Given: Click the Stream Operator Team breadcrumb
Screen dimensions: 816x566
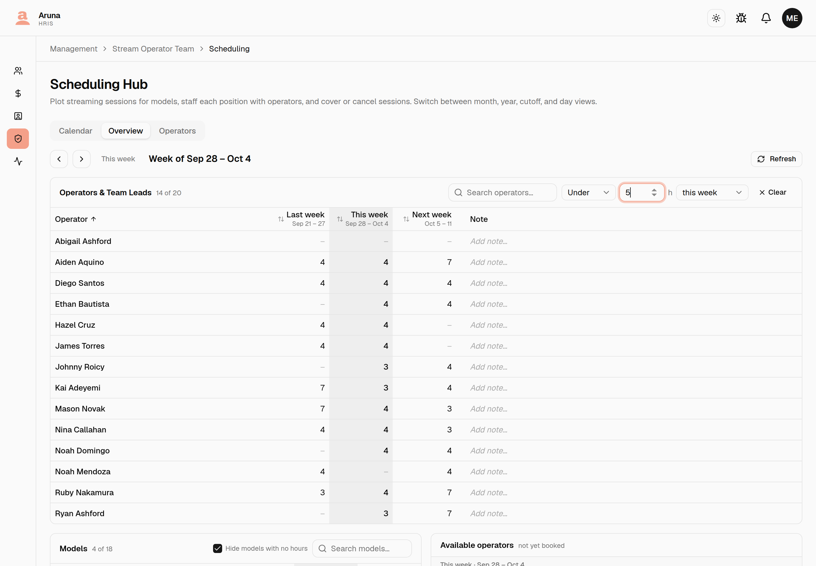Looking at the screenshot, I should pyautogui.click(x=153, y=49).
